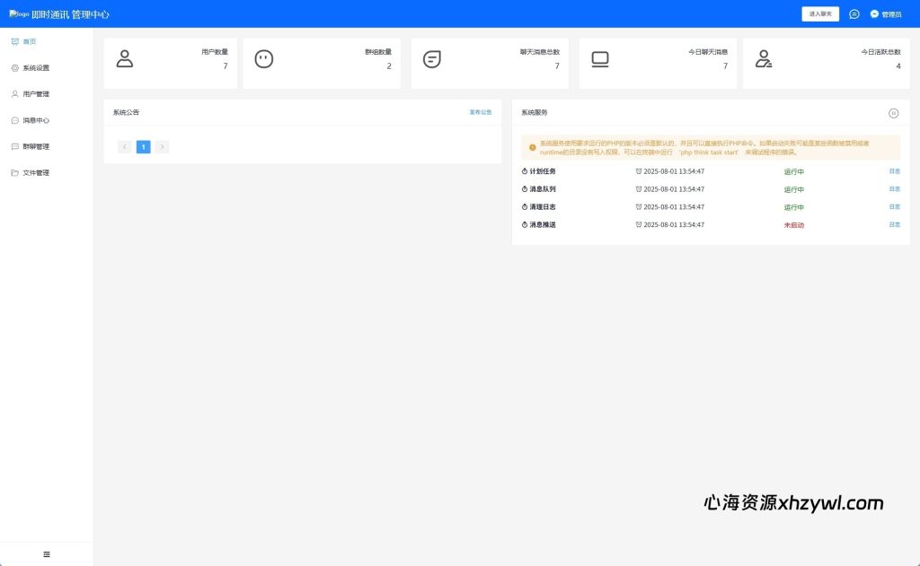
Task: Open the 日志 link for 消息推送
Action: (894, 224)
